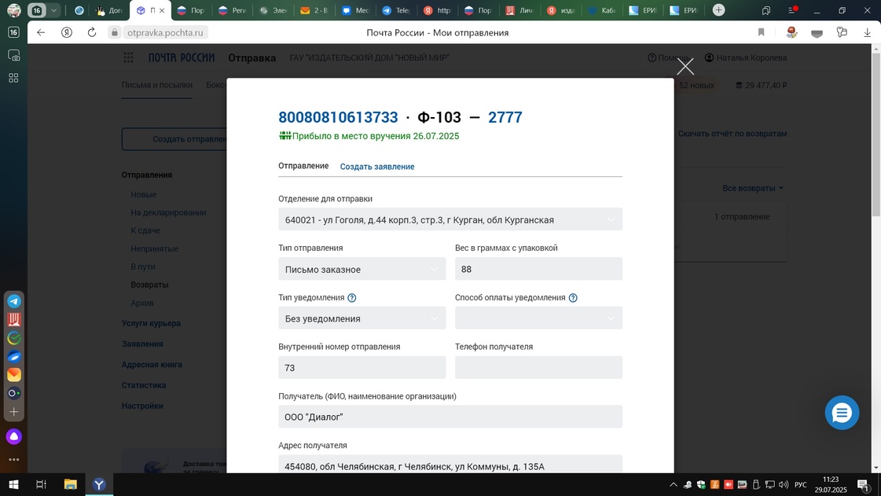Open Windows Start menu
881x496 pixels.
click(13, 484)
